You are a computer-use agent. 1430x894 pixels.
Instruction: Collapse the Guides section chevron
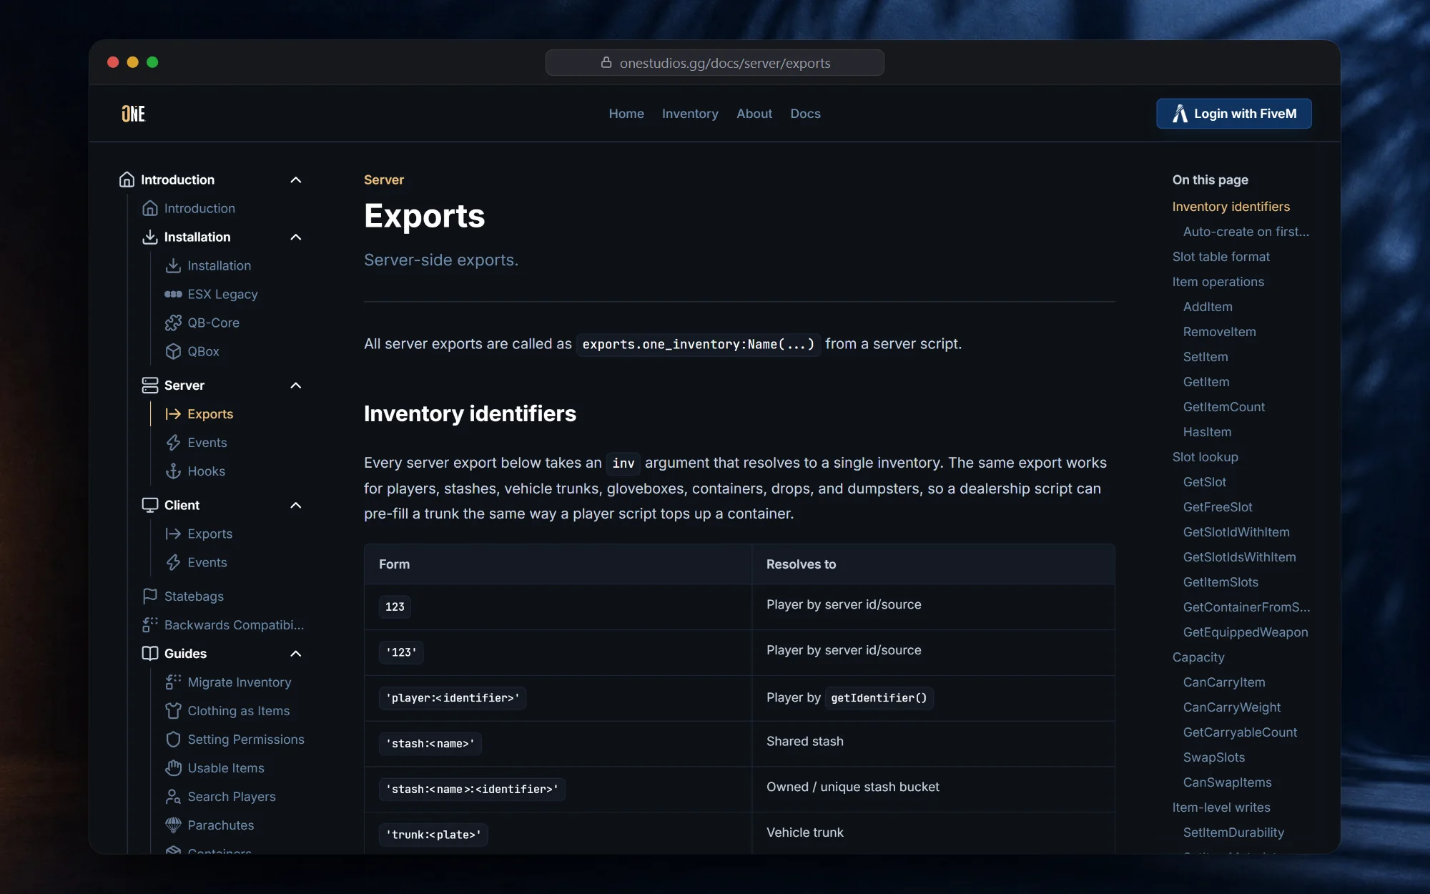[296, 654]
